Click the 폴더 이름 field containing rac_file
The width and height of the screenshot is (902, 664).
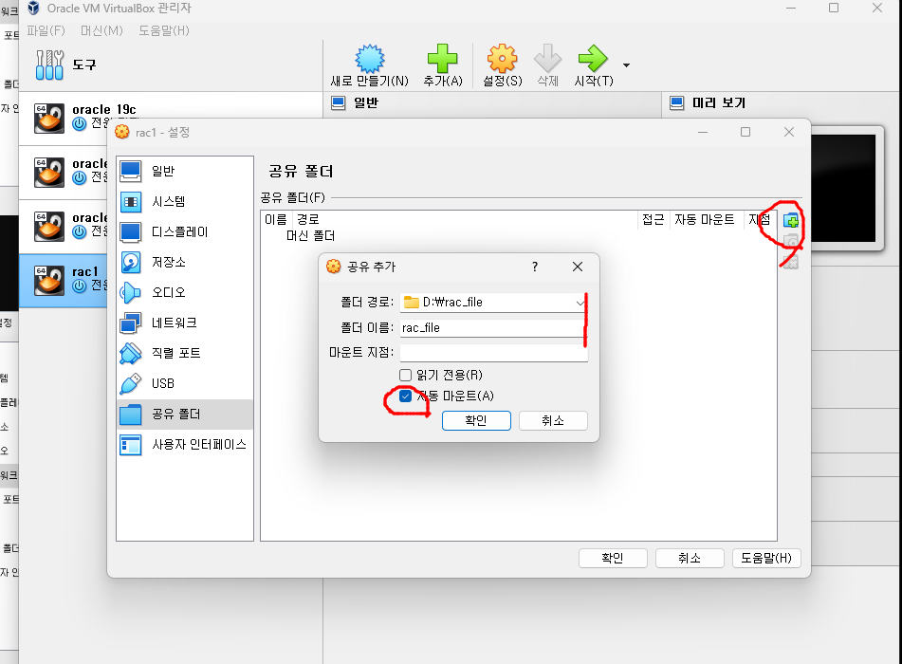click(x=493, y=328)
